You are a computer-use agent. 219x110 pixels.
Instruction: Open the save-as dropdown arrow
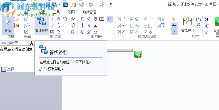[x=59, y=5]
